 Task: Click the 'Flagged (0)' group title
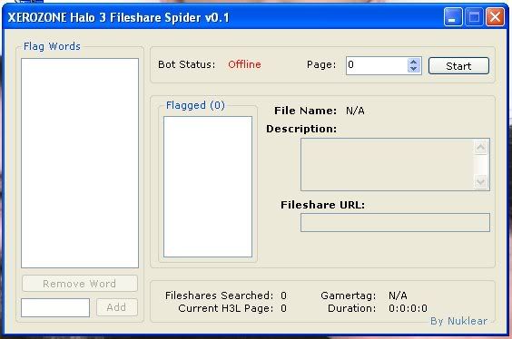tap(195, 105)
